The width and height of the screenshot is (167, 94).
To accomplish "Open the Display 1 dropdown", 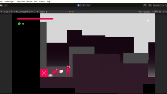I will click(9, 12).
